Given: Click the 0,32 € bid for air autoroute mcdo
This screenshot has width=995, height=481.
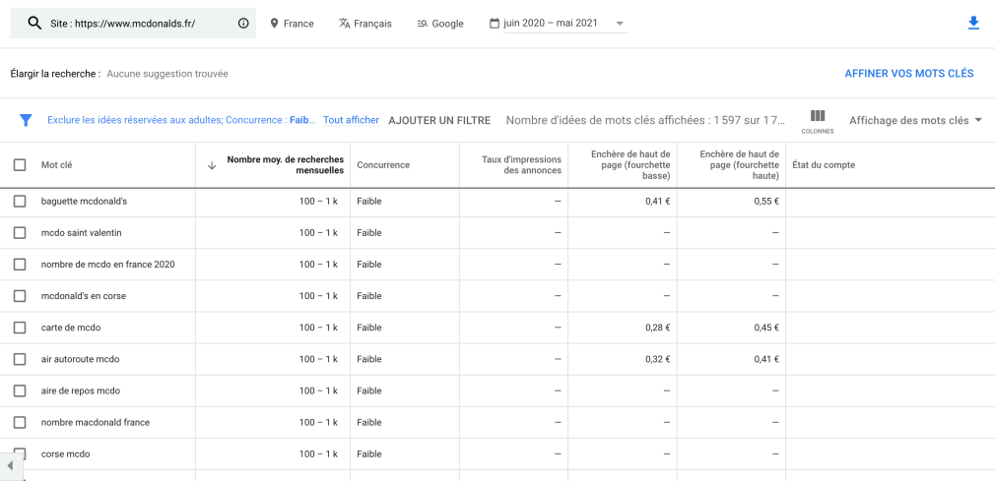Looking at the screenshot, I should (657, 359).
